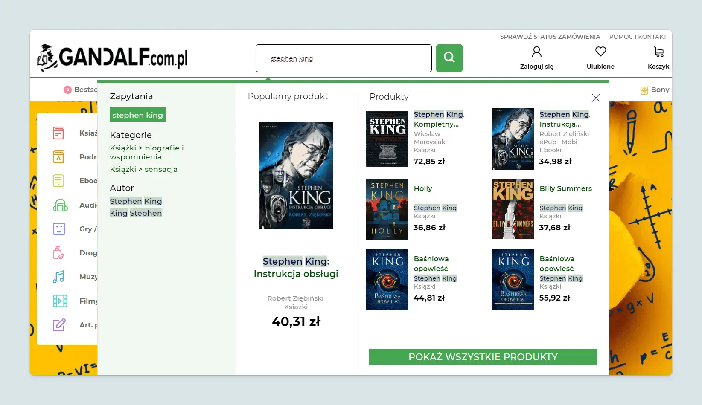Image resolution: width=702 pixels, height=405 pixels.
Task: Click the Ebooki category icon in sidebar
Action: (58, 181)
